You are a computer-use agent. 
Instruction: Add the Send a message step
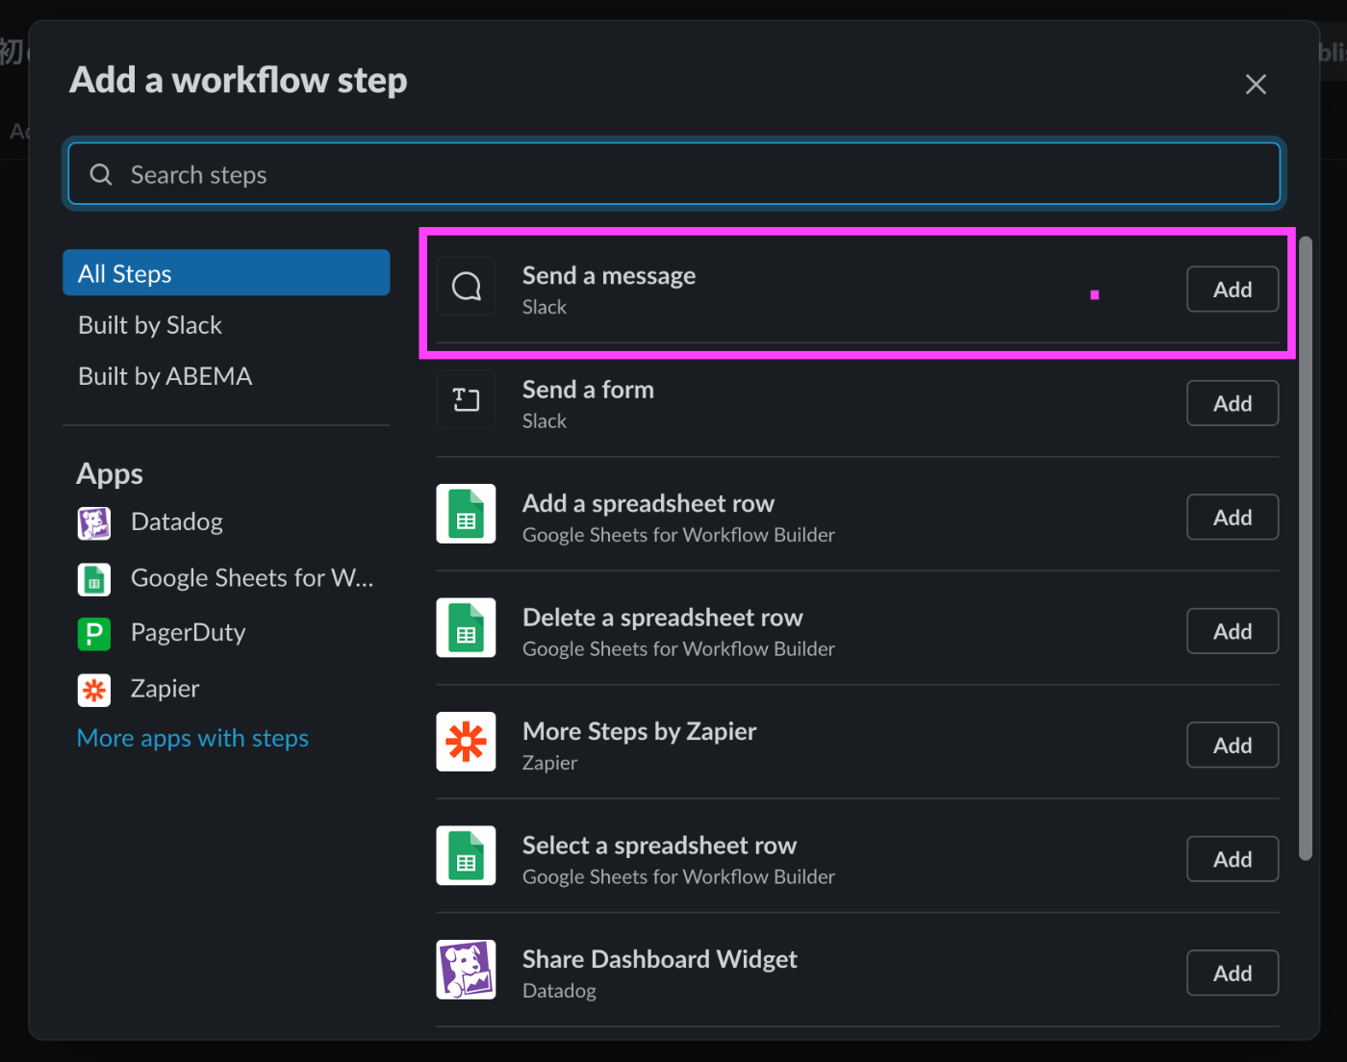pyautogui.click(x=1233, y=290)
